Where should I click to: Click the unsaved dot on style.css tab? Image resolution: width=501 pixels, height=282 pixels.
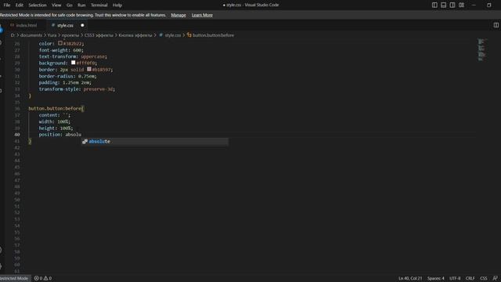tap(82, 25)
